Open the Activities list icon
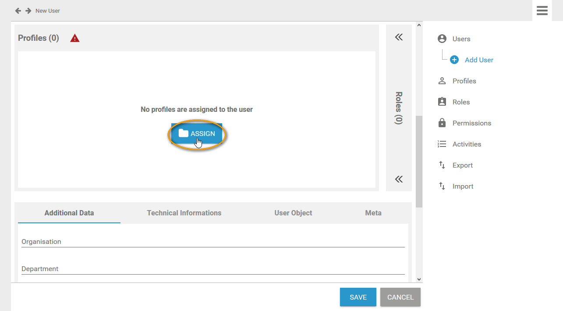 tap(442, 144)
